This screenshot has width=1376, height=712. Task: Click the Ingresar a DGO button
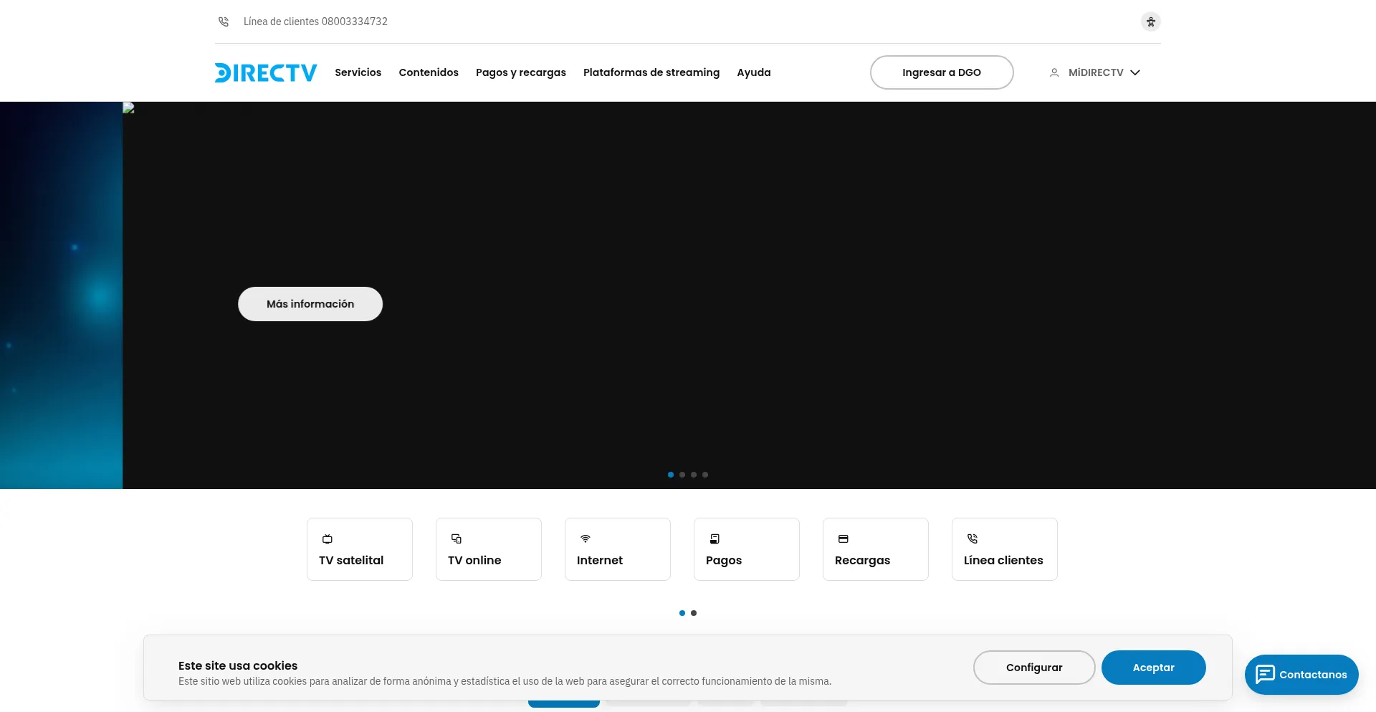942,72
